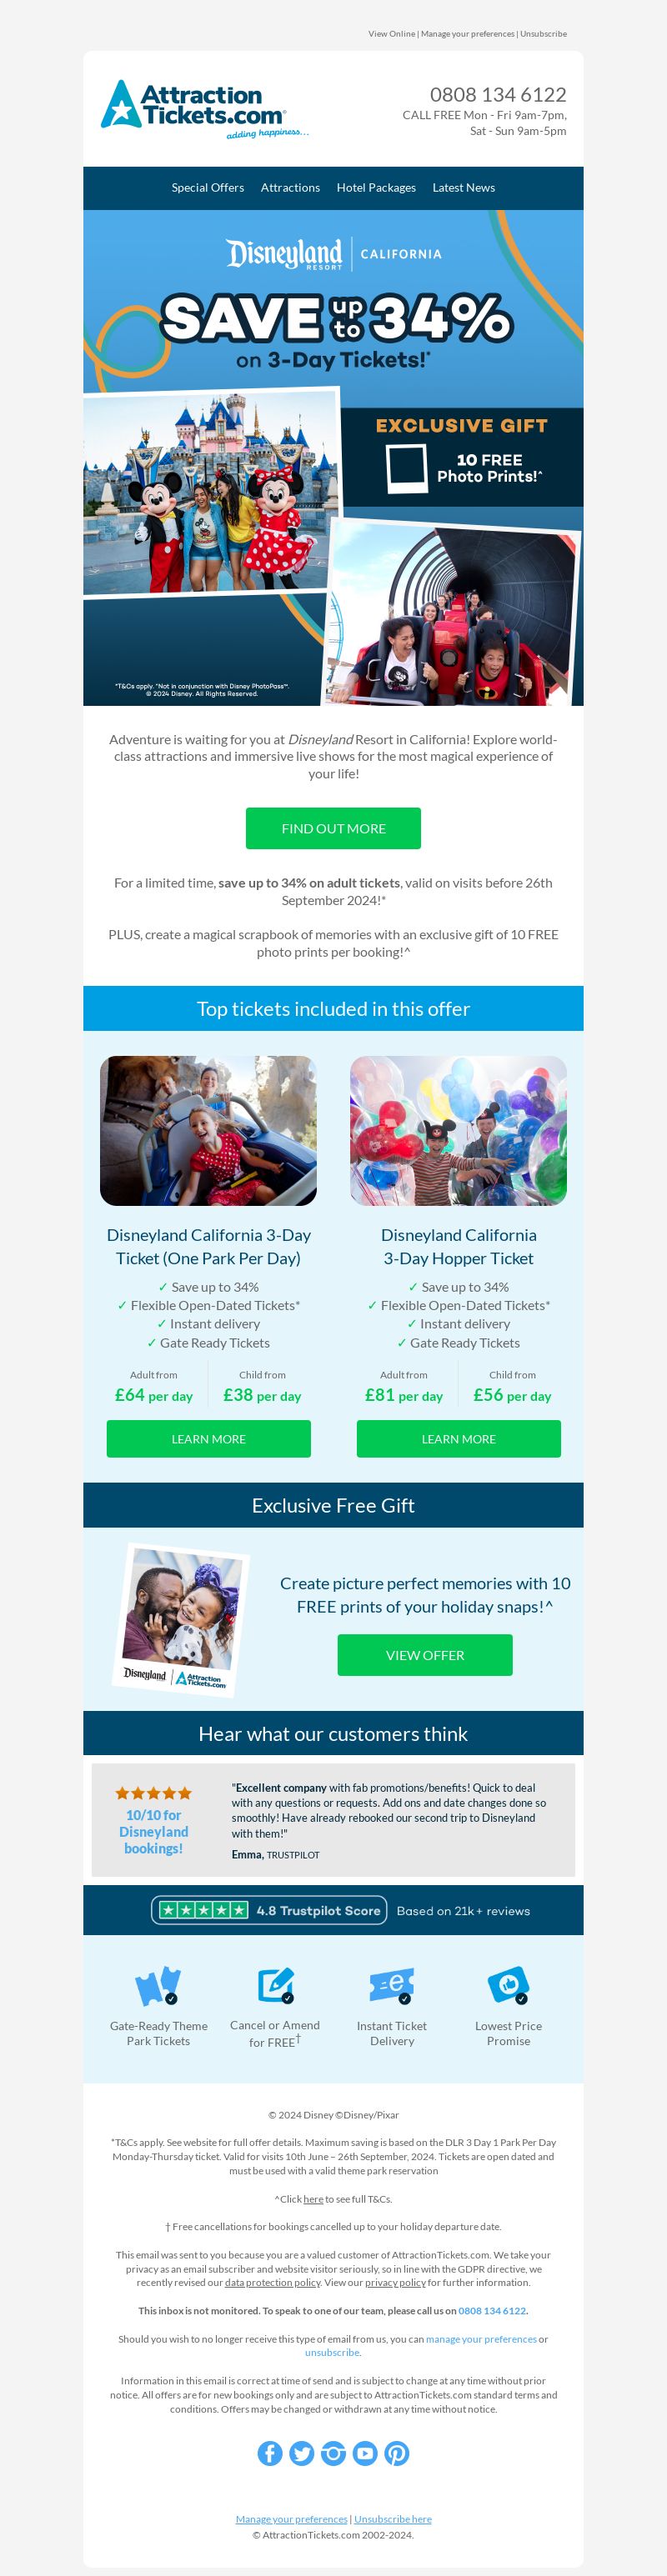Open the Twitter social icon
Image resolution: width=667 pixels, height=2576 pixels.
pyautogui.click(x=302, y=2453)
